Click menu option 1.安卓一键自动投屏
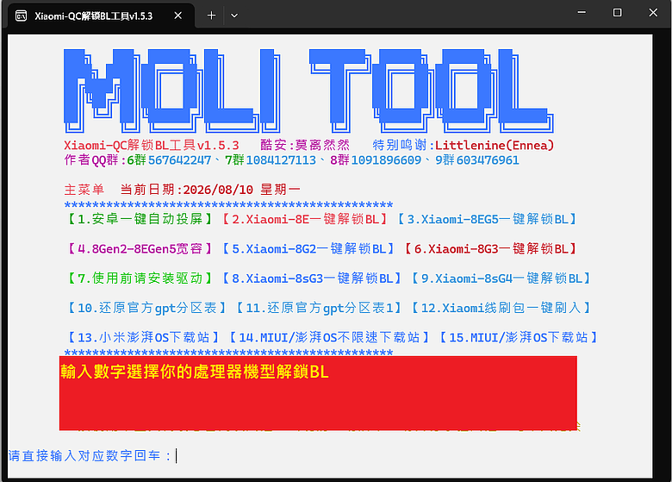 [x=140, y=219]
